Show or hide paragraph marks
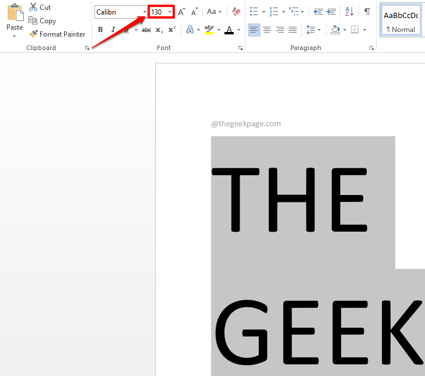This screenshot has width=425, height=376. pos(367,12)
